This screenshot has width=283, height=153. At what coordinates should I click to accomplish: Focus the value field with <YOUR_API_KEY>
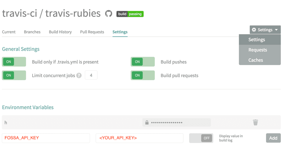click(139, 138)
